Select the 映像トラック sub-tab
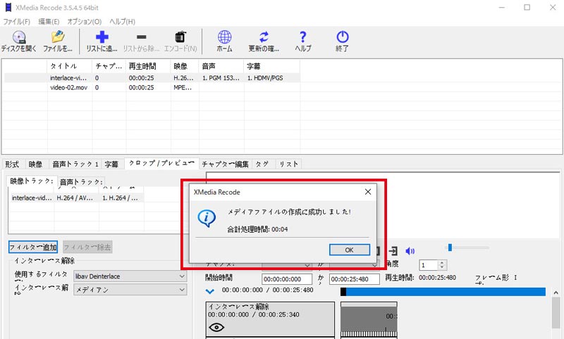Viewport: 564px width, 339px height. point(32,181)
